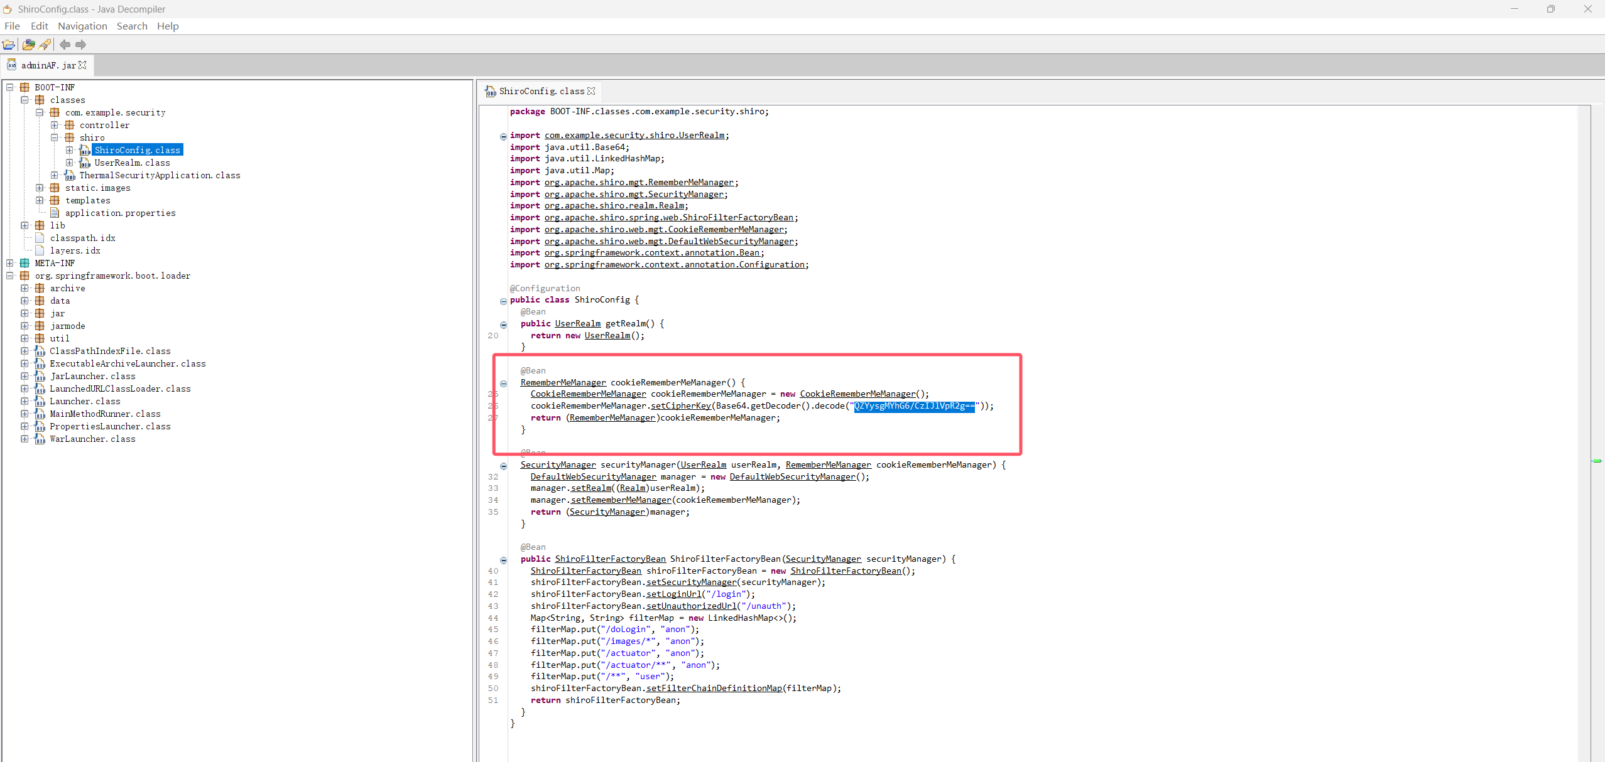Open the Navigation menu
Viewport: 1605px width, 762px height.
point(82,26)
